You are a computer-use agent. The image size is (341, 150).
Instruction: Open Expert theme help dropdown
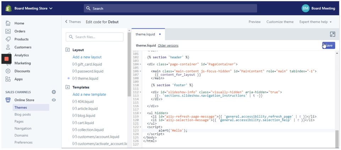click(x=315, y=22)
